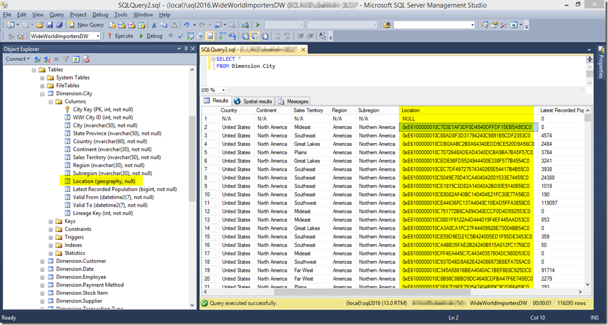The height and width of the screenshot is (325, 608).
Task: Open the Properties side panel tab
Action: [601, 62]
